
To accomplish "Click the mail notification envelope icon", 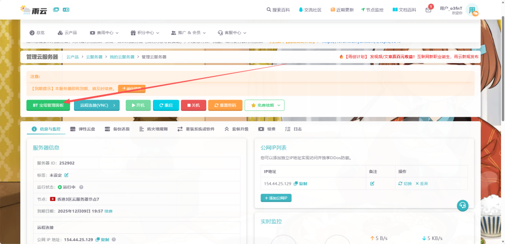I will coord(428,10).
